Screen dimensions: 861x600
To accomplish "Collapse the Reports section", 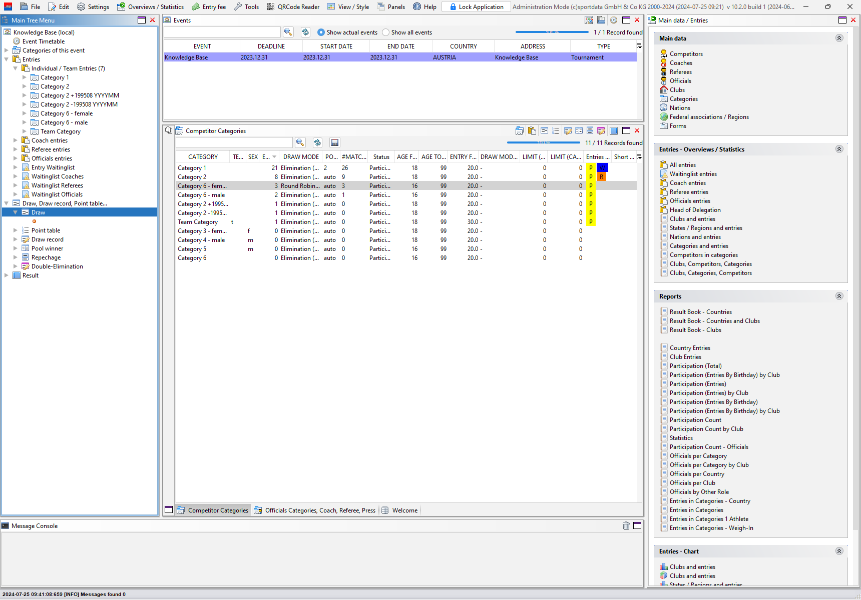I will 839,296.
